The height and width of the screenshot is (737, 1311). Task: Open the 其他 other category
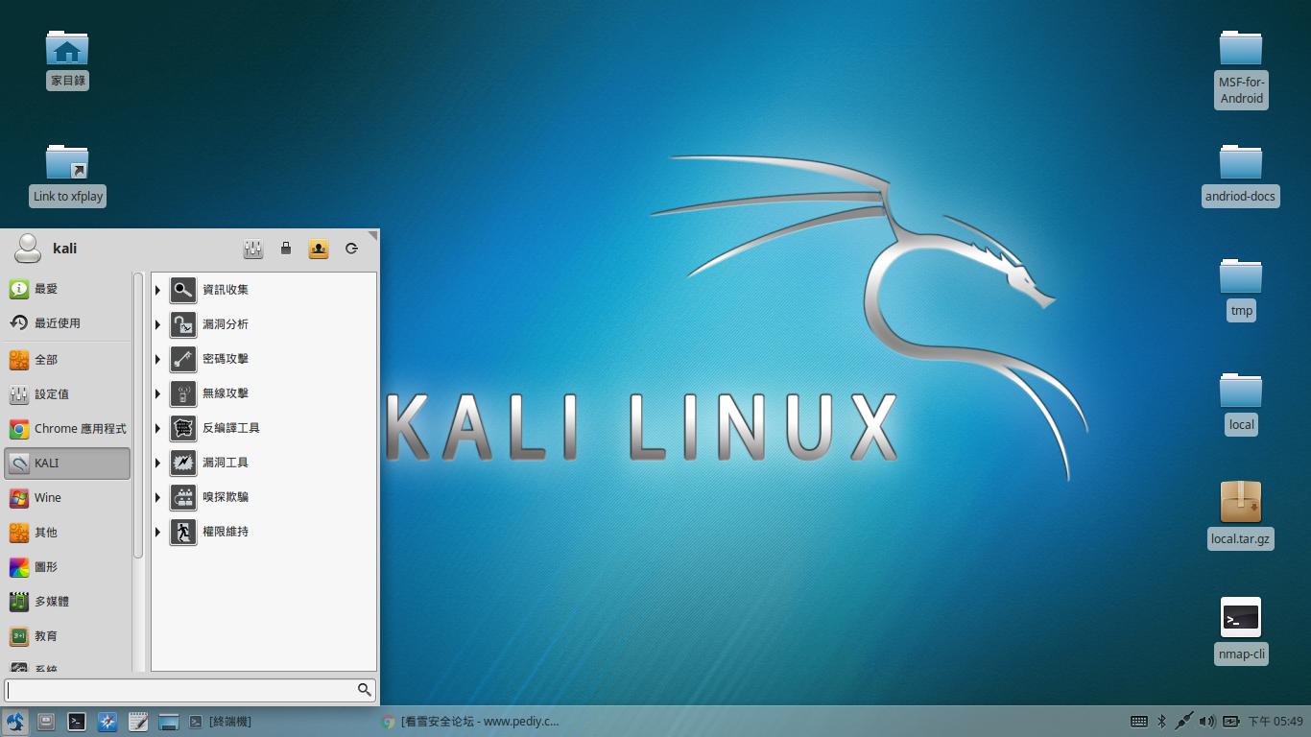[67, 533]
